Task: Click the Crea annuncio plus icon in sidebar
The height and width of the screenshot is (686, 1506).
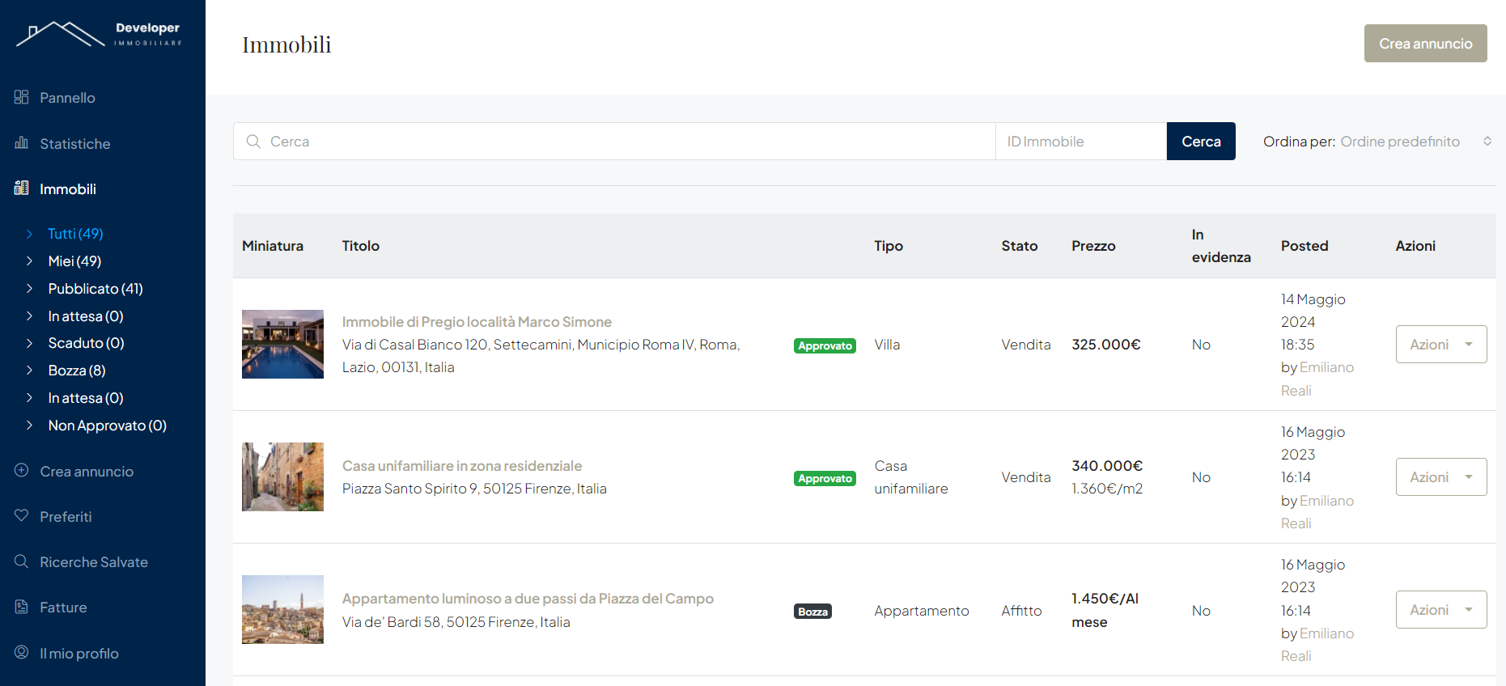Action: pyautogui.click(x=22, y=471)
